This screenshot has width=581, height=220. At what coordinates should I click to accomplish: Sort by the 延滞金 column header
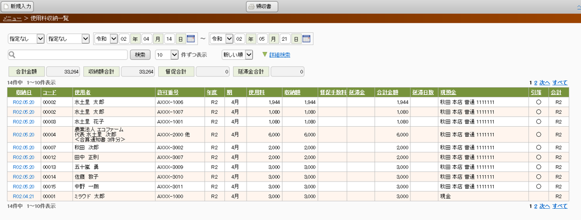(357, 93)
